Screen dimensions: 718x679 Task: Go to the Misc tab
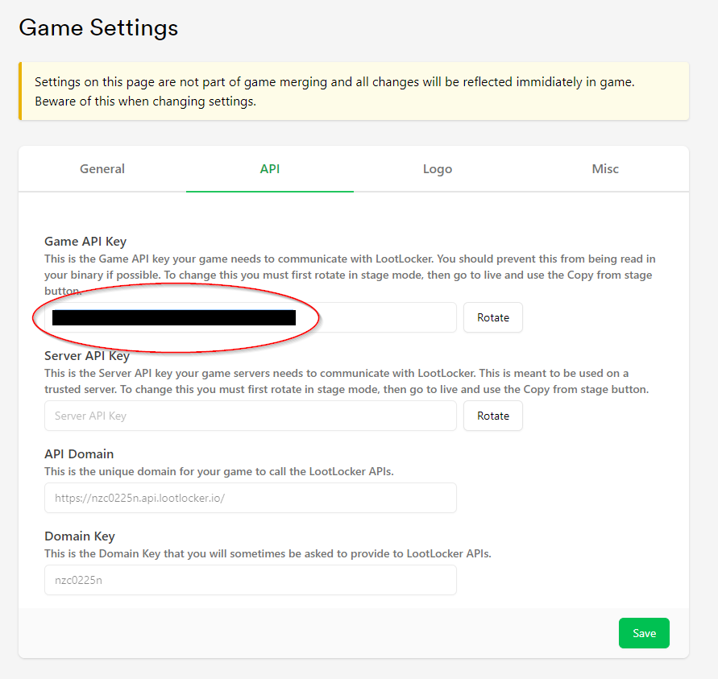[605, 169]
